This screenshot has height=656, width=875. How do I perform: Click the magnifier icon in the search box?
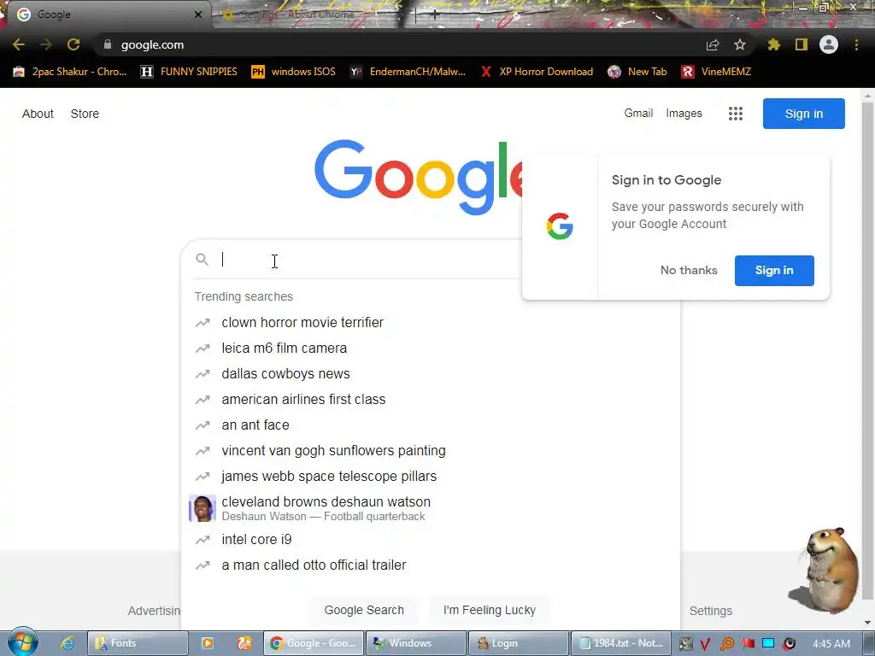(202, 260)
